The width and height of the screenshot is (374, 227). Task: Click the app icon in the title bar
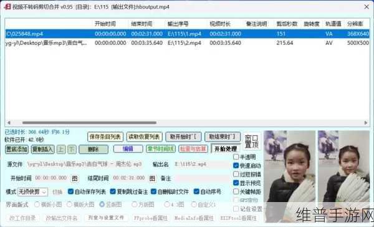click(7, 7)
